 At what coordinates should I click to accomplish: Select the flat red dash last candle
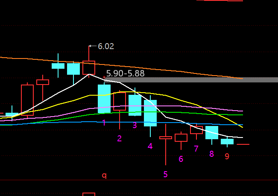[243, 144]
